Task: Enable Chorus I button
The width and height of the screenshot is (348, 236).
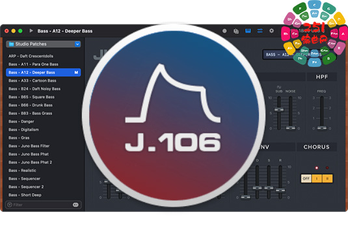Action: coord(317,178)
